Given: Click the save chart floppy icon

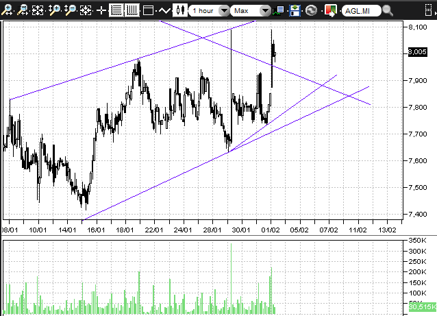Looking at the screenshot, I should coord(295,10).
